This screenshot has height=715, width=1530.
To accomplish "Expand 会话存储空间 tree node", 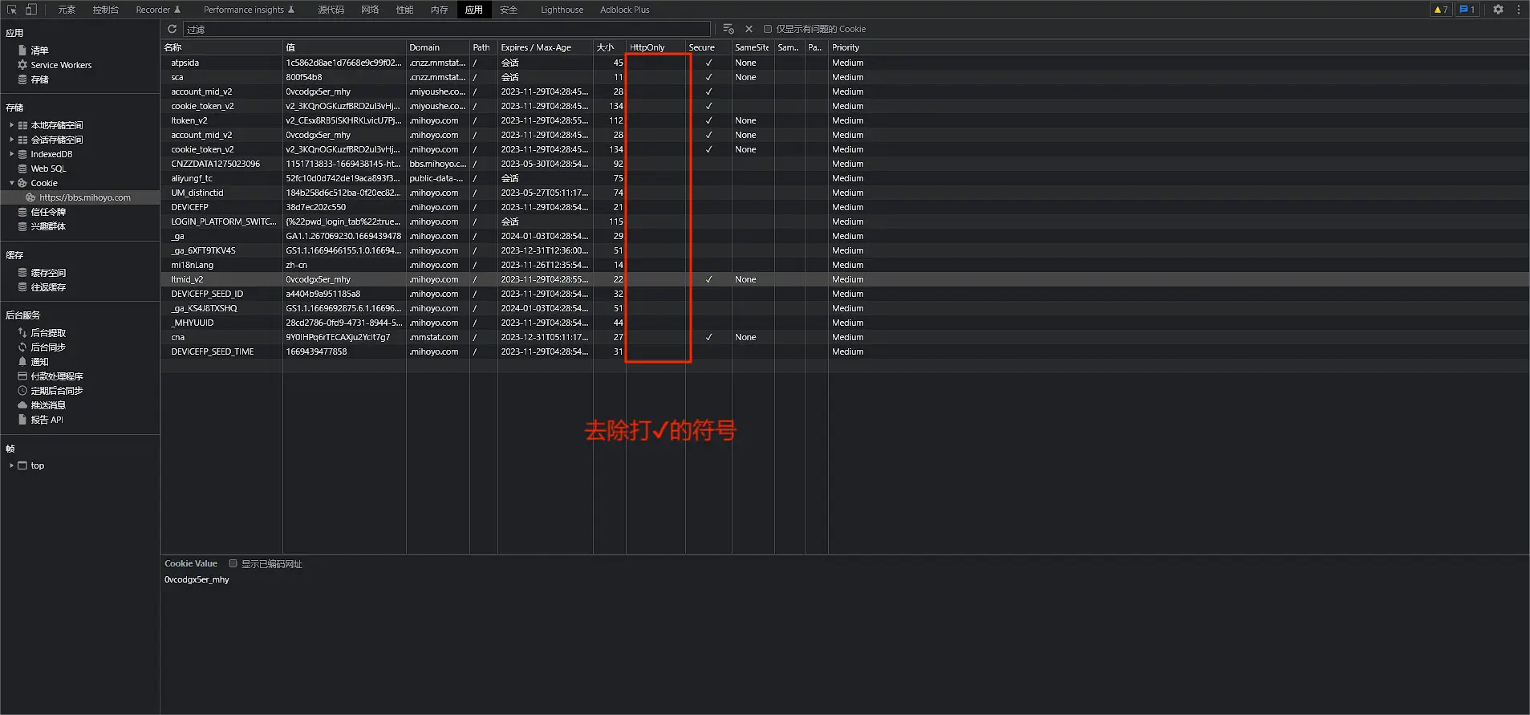I will tap(11, 140).
